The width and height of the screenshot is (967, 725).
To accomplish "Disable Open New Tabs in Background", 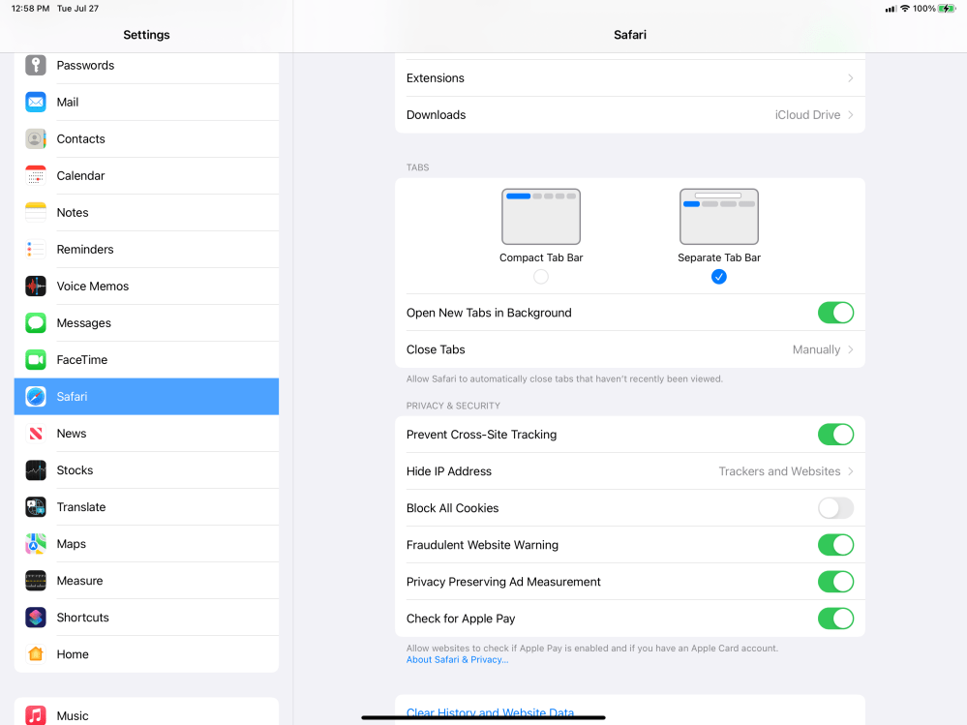I will (835, 313).
